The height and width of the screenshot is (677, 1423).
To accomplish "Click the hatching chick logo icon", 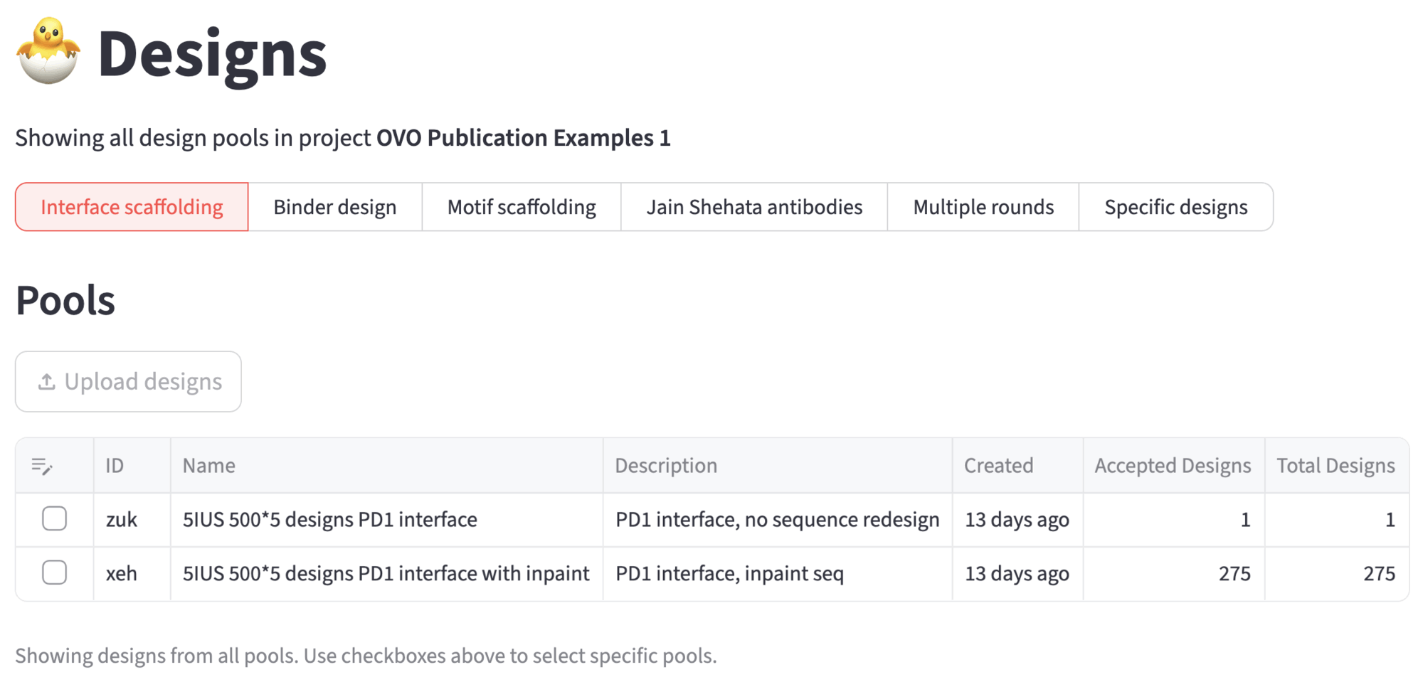I will point(48,51).
